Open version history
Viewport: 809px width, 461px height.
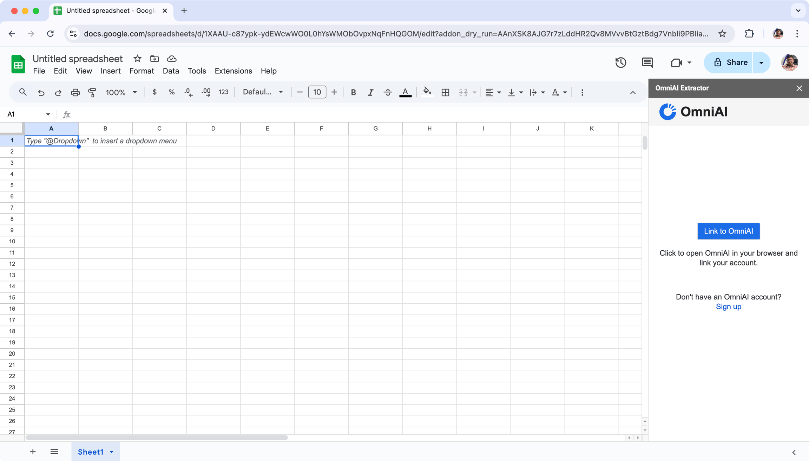click(621, 62)
